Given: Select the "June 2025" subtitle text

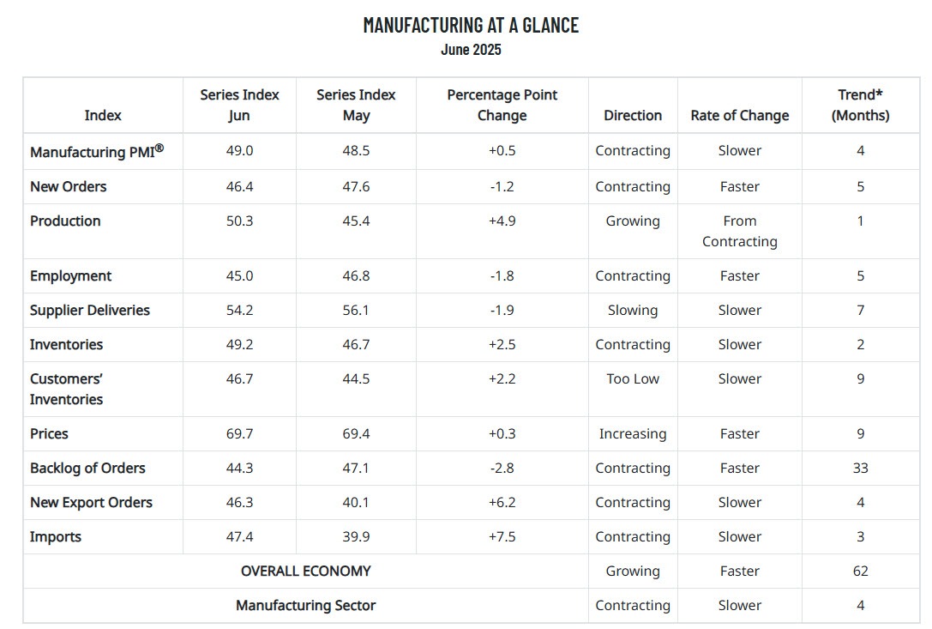Looking at the screenshot, I should (471, 50).
